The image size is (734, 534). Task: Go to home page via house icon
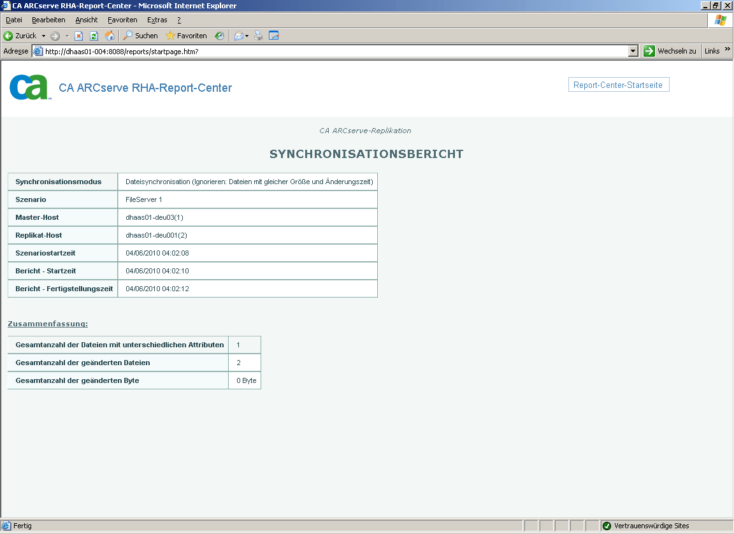click(x=110, y=36)
